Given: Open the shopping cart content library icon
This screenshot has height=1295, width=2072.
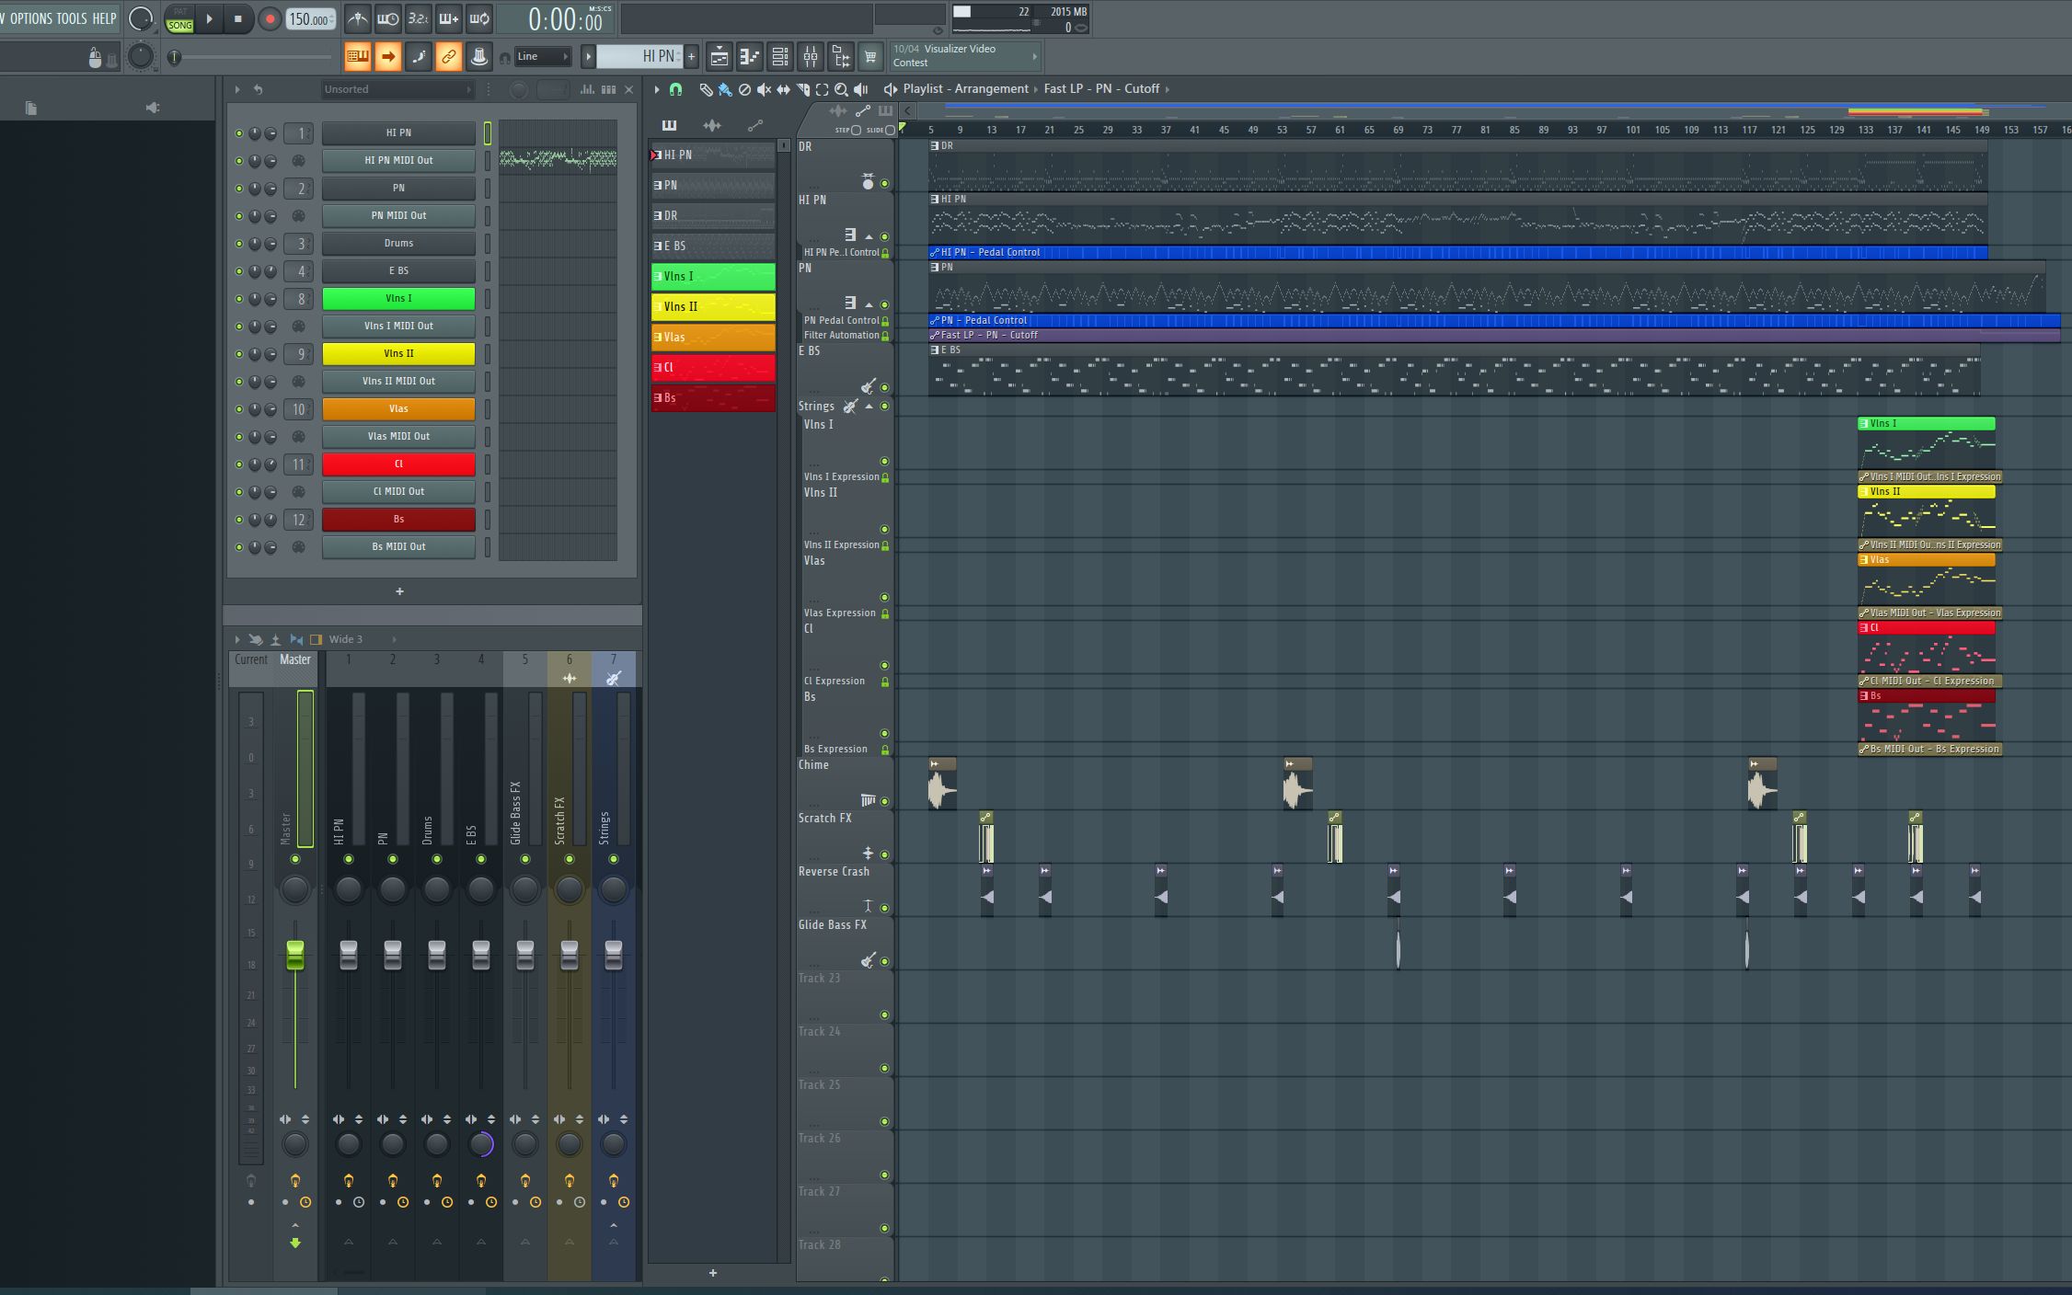Looking at the screenshot, I should (870, 57).
